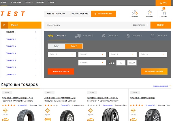Image resolution: width=173 pixels, height=121 pixels.
Task: Select the Ссылка 2 filter tab
Action: (84, 36)
